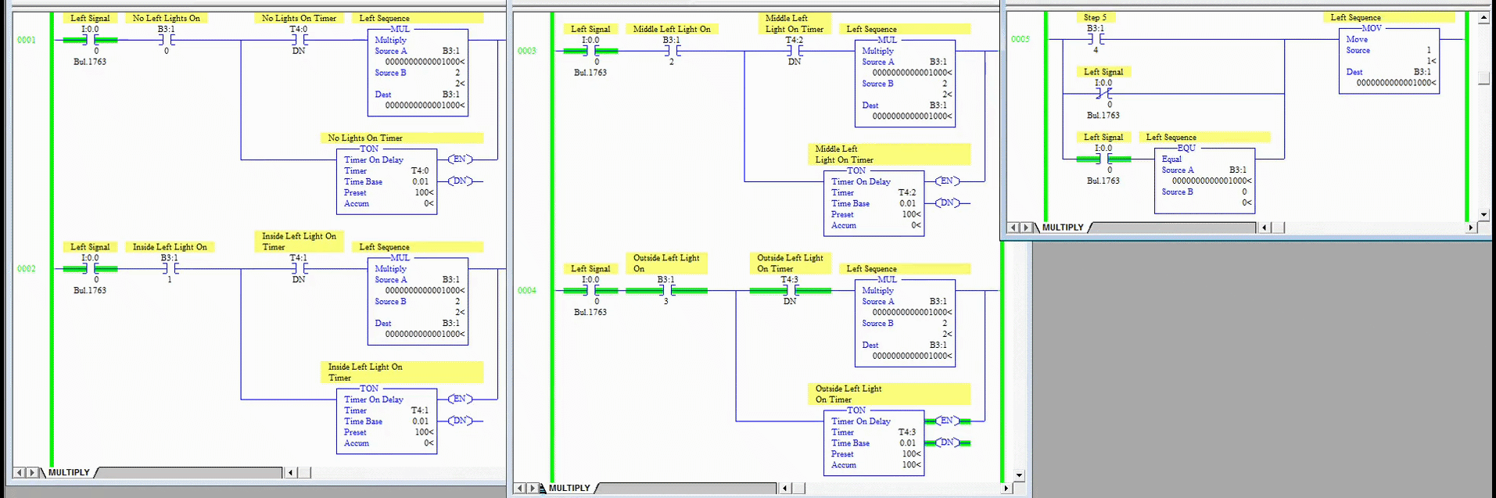Click previous-tab arrow in middle window

(519, 488)
